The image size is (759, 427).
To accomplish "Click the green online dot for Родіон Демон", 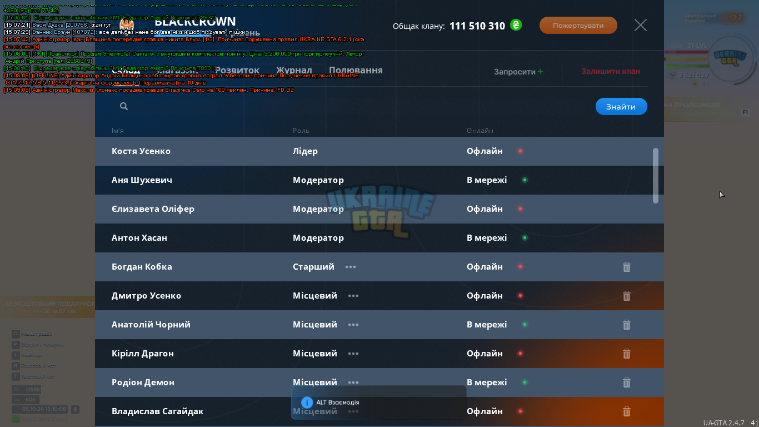I will click(525, 383).
